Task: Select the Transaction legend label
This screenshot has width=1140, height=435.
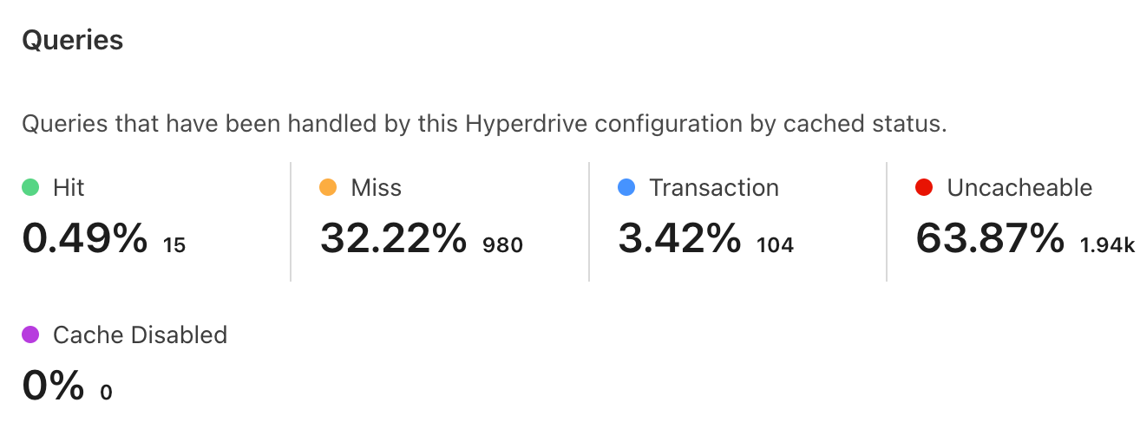Action: (713, 187)
